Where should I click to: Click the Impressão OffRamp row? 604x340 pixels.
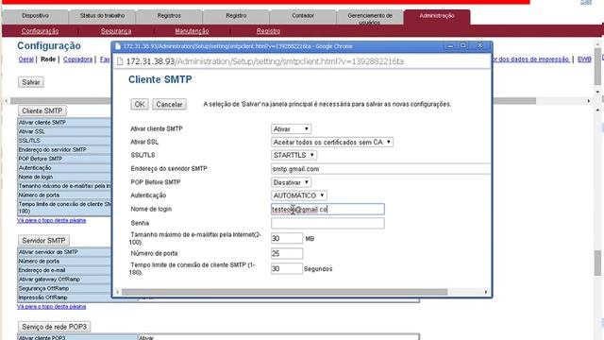click(x=64, y=297)
